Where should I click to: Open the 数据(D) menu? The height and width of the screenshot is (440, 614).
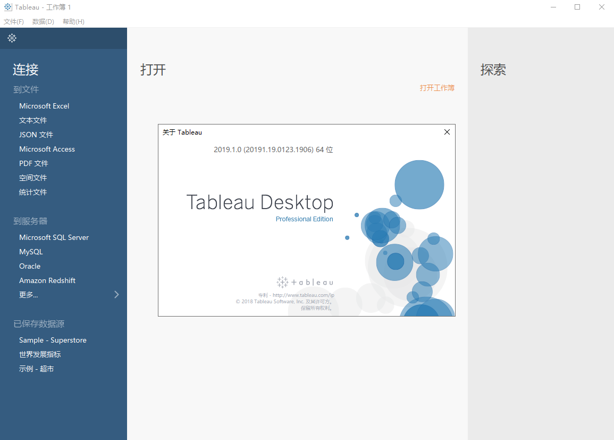pyautogui.click(x=43, y=21)
